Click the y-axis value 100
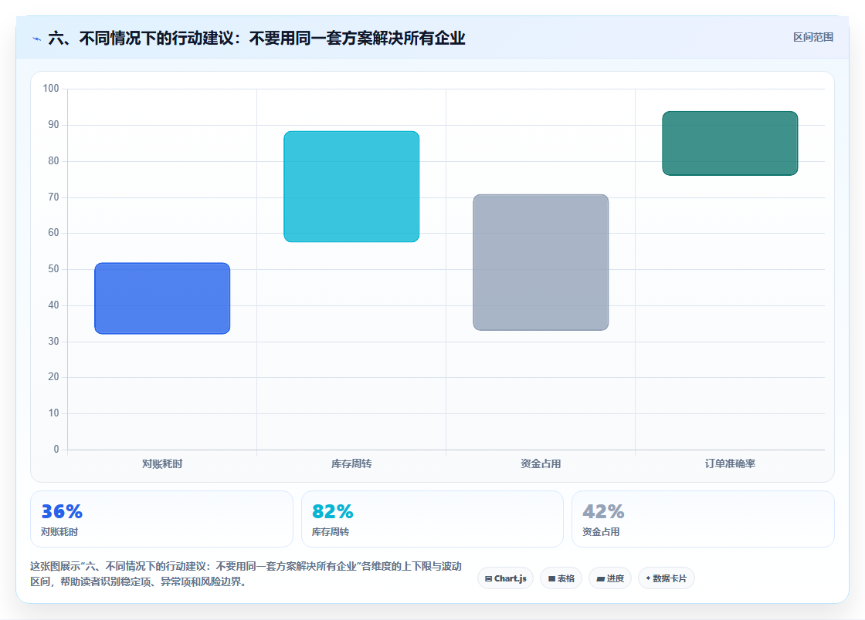The image size is (865, 620). coord(51,88)
